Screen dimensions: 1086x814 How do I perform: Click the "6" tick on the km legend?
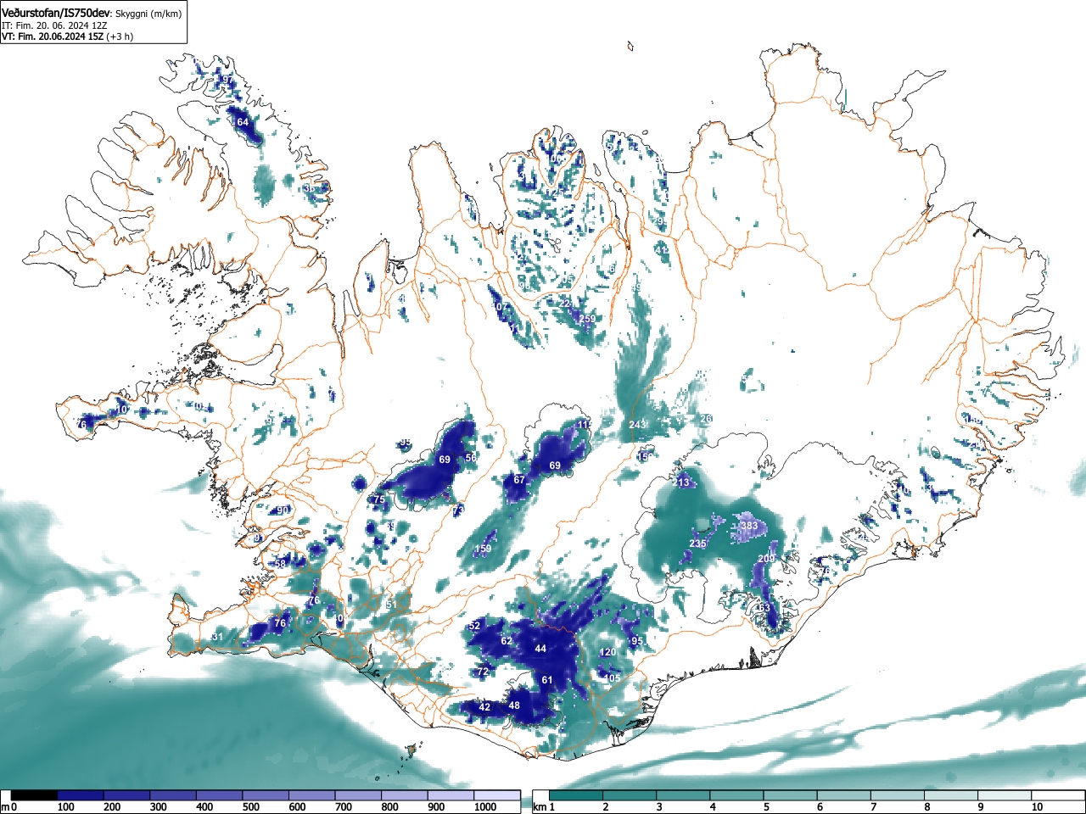pyautogui.click(x=820, y=807)
